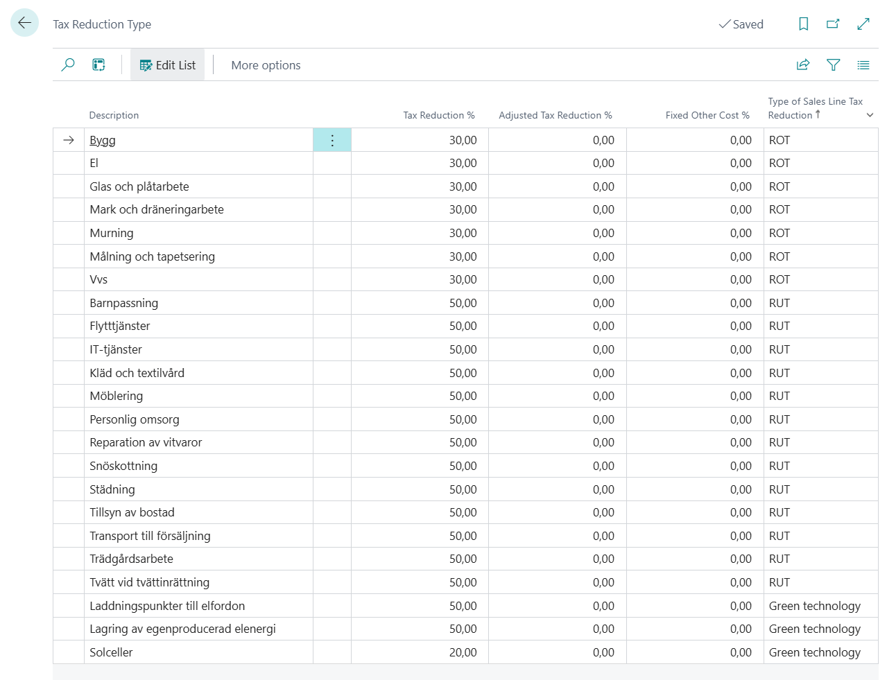Image resolution: width=887 pixels, height=680 pixels.
Task: Click the Tax Reduction Type page title
Action: point(102,24)
